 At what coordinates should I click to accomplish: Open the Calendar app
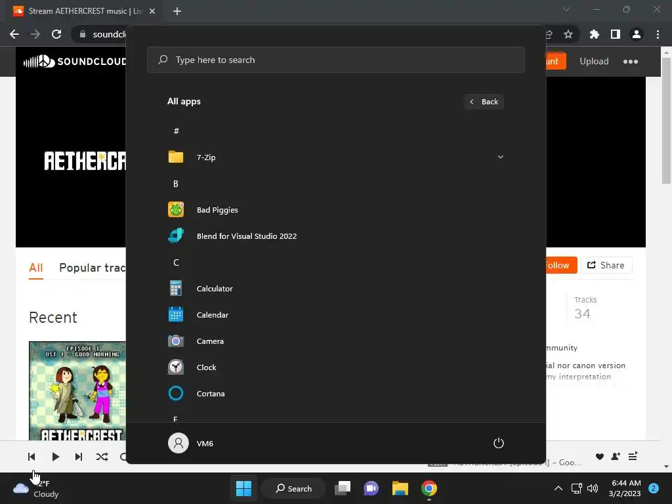click(335, 315)
